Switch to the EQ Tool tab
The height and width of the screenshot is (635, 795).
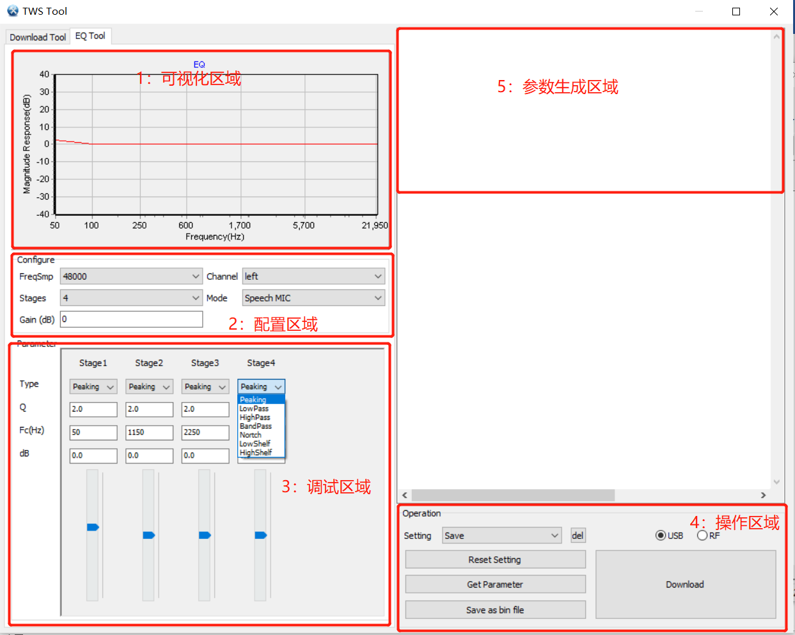tap(90, 36)
